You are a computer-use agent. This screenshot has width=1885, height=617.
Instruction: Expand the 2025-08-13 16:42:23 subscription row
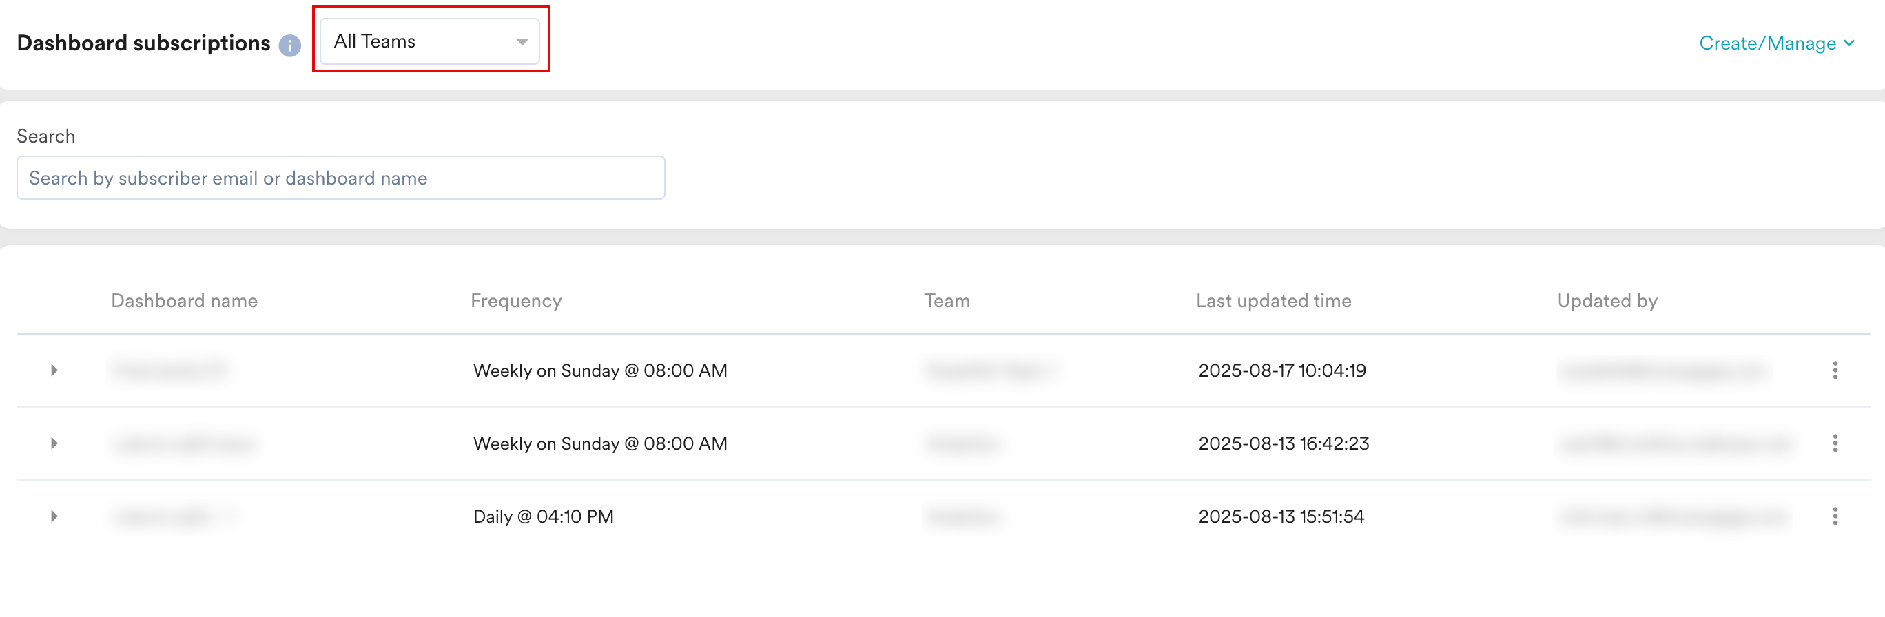click(54, 443)
